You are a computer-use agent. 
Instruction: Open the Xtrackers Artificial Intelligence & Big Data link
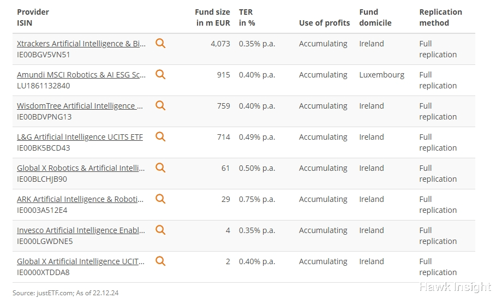[81, 44]
